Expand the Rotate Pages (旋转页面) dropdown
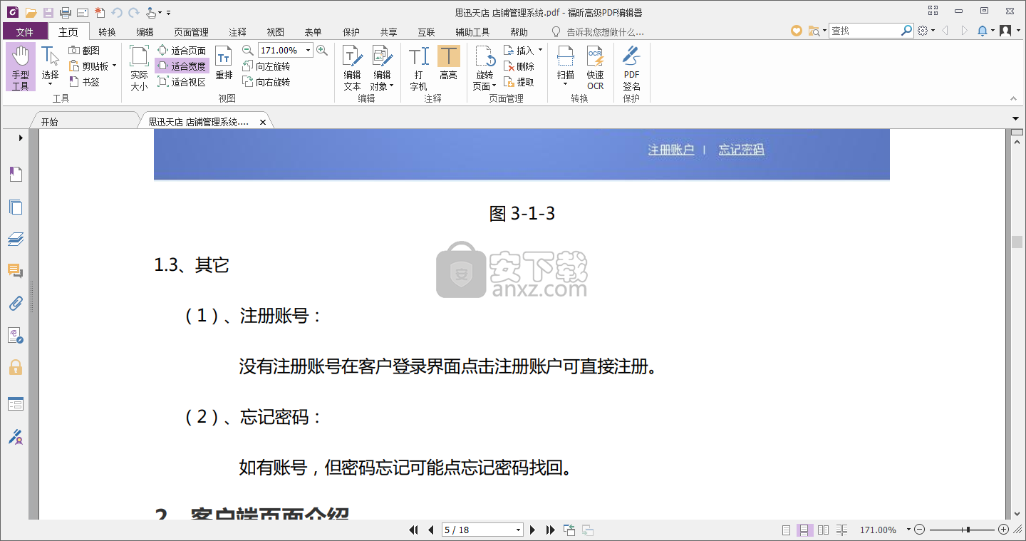This screenshot has height=541, width=1026. (x=494, y=86)
